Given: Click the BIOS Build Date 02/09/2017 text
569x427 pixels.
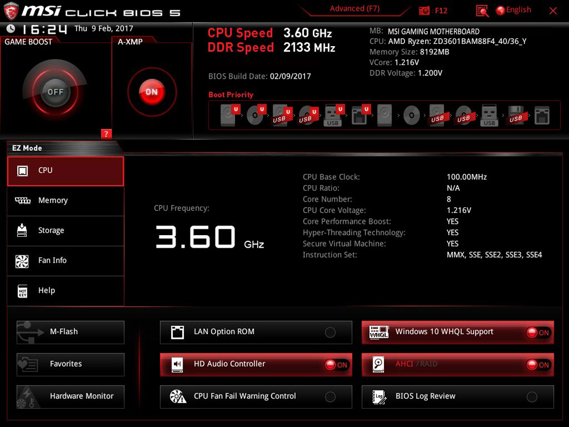Looking at the screenshot, I should click(259, 76).
